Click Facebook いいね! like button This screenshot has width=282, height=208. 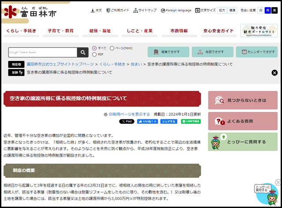point(148,122)
